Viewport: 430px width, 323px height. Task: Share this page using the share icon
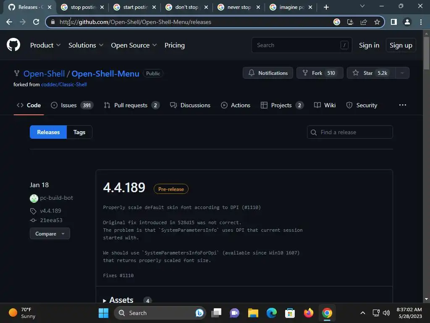[364, 22]
